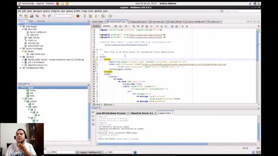Image resolution: width=278 pixels, height=156 pixels.
Task: Expand the MySQL JDBC Driver node
Action: pyautogui.click(x=23, y=60)
